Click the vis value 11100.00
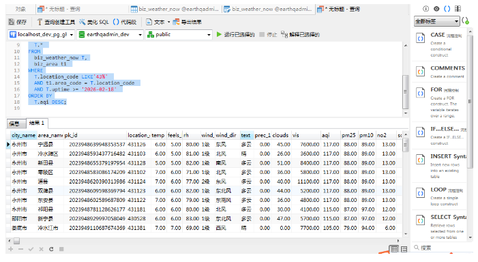This screenshot has width=478, height=262. 305,181
